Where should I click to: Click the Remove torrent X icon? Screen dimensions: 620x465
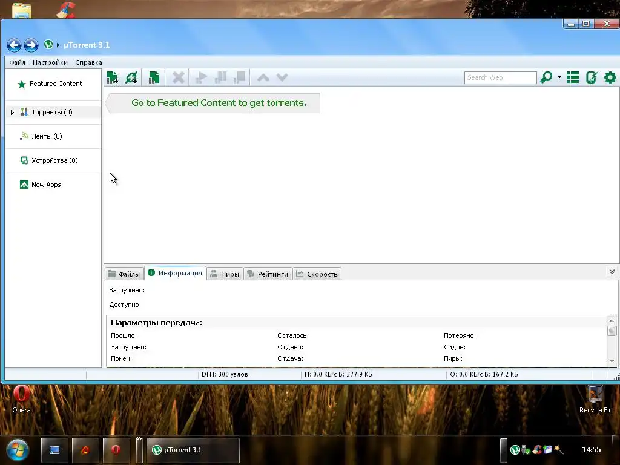click(179, 77)
